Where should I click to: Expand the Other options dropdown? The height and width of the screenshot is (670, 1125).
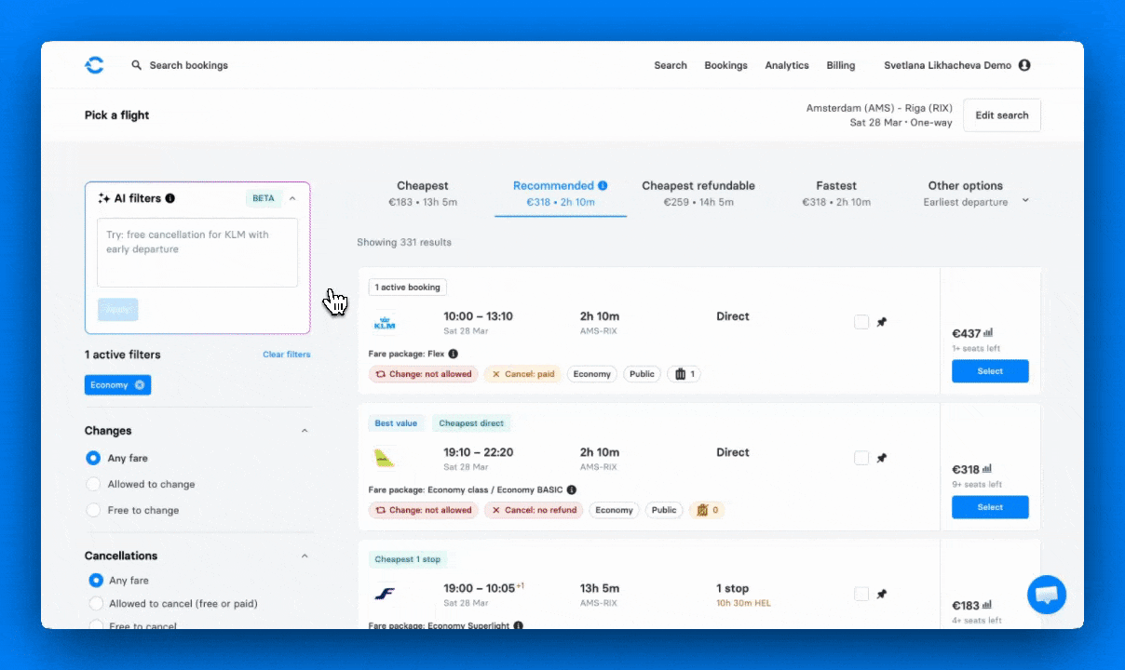(x=1023, y=199)
